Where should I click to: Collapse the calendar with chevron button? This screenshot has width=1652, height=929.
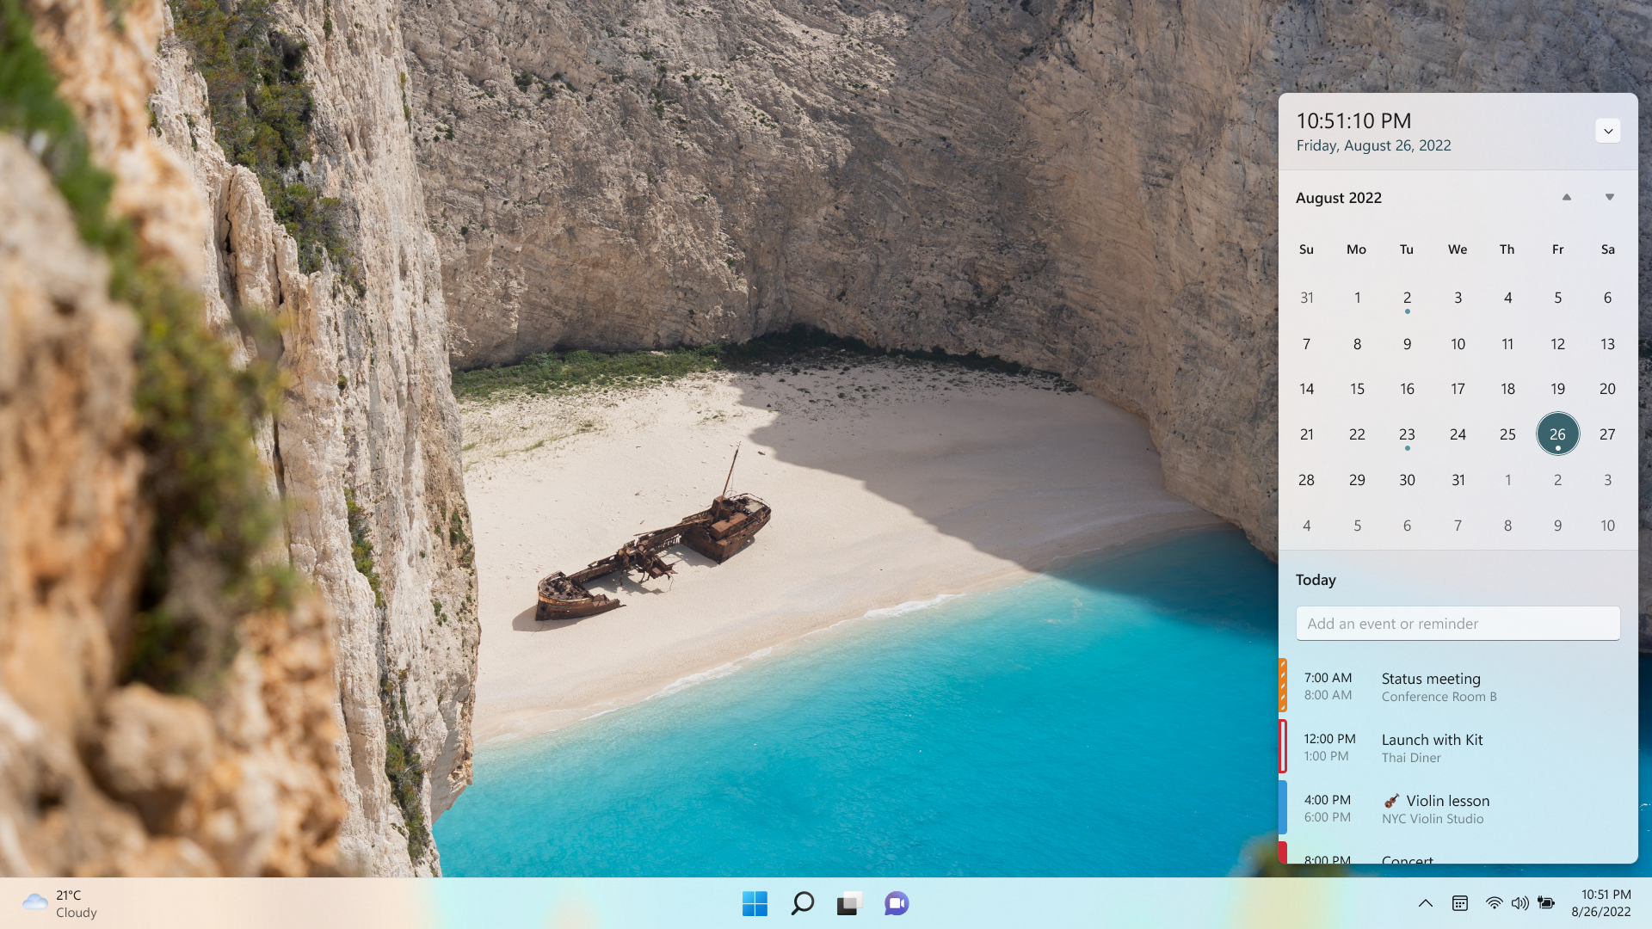(x=1607, y=131)
